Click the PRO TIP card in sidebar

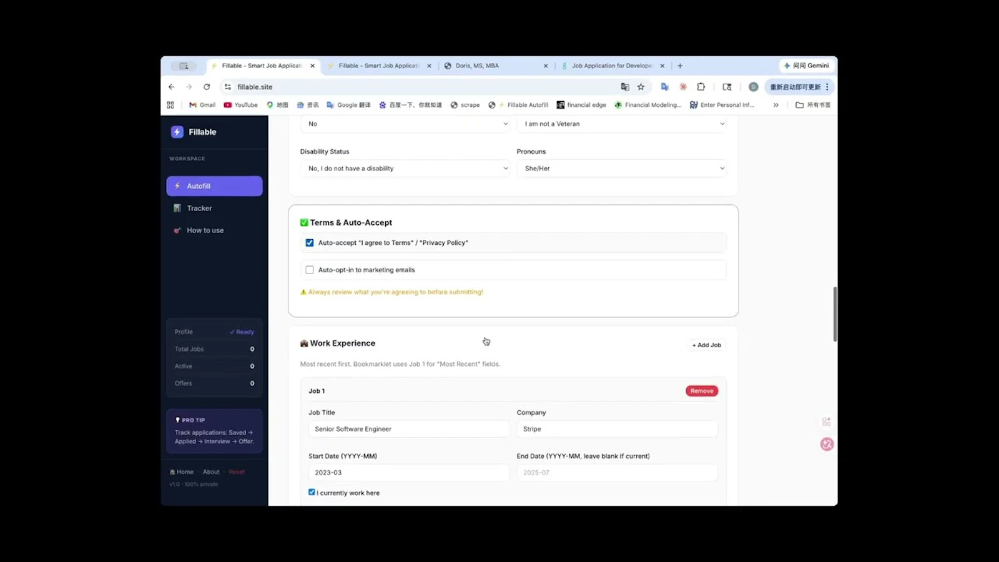pyautogui.click(x=214, y=431)
